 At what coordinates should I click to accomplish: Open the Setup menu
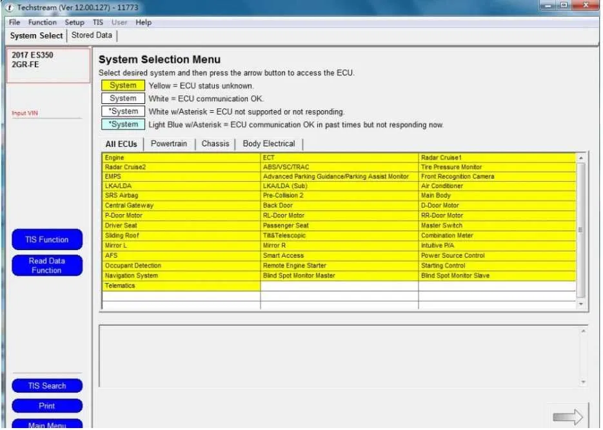74,22
